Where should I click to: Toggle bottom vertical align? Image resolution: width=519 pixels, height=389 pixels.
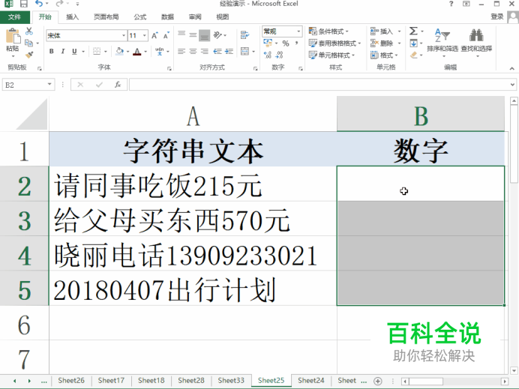(205, 34)
